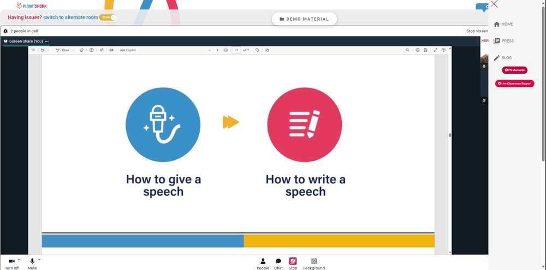Open the PDF in full screen

coord(435,50)
